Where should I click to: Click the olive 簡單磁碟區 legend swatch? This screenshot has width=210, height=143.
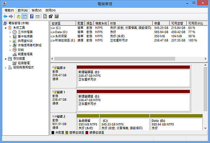pyautogui.click(x=67, y=133)
